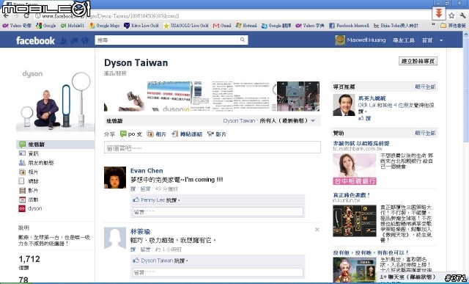Click the wall post input box
469x284 pixels.
pos(213,148)
